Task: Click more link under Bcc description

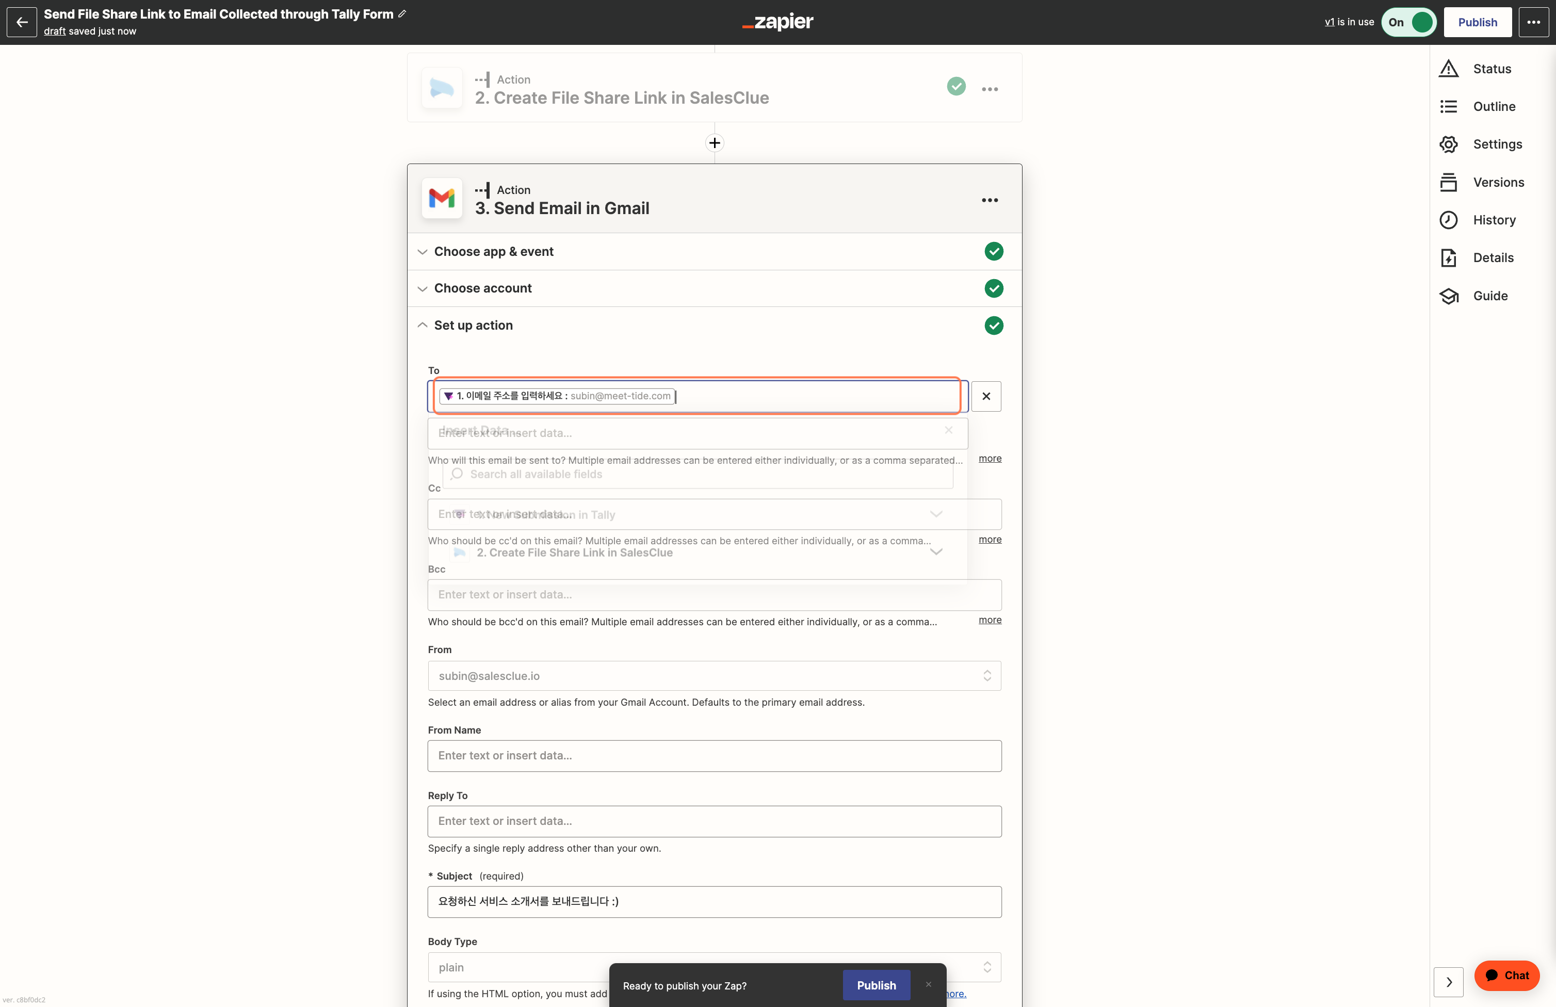Action: click(990, 620)
